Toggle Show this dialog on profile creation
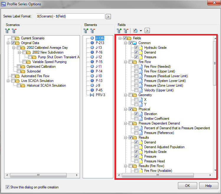 pyautogui.click(x=7, y=187)
